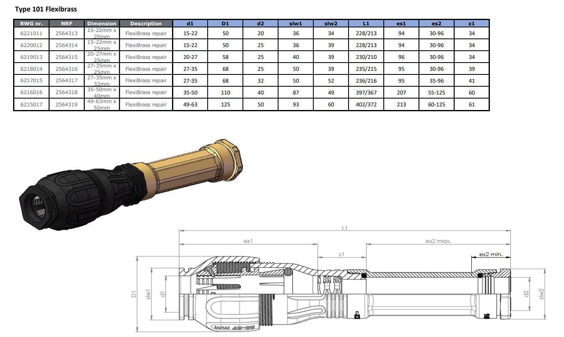564x337 pixels.
Task: Click NRF number 2564317
Action: coord(66,81)
